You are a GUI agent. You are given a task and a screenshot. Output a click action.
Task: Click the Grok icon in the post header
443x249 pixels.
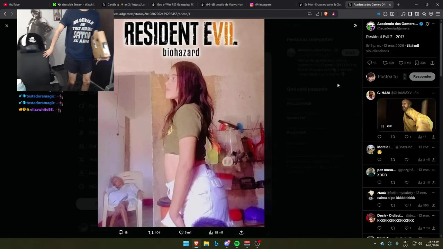coord(427,24)
